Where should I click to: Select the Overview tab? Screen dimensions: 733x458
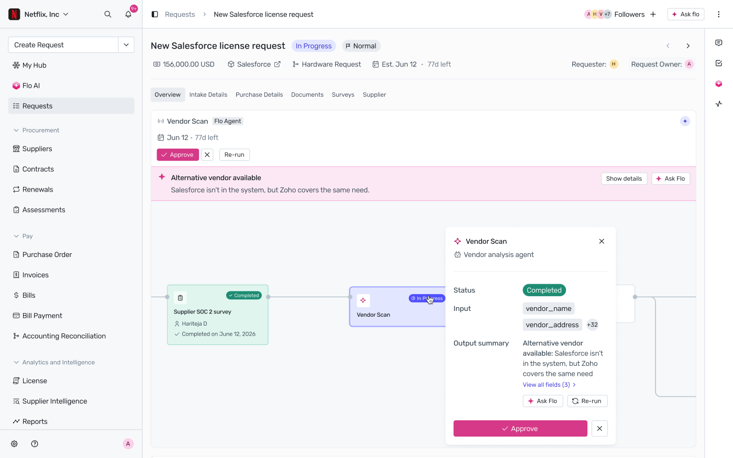click(168, 95)
